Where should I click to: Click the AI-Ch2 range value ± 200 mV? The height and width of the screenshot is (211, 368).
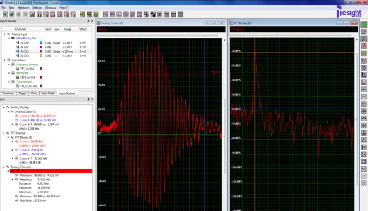coord(68,51)
